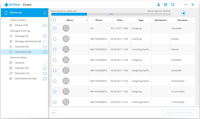200x119 pixels.
Task: Check the row with phone 123
Action: [54, 28]
